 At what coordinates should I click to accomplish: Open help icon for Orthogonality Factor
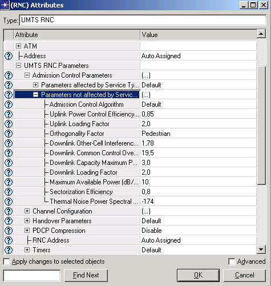point(9,134)
